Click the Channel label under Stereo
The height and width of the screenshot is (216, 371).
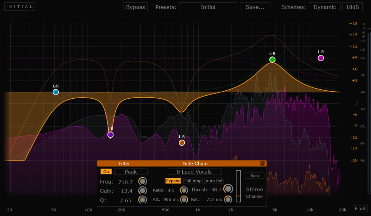click(x=254, y=196)
